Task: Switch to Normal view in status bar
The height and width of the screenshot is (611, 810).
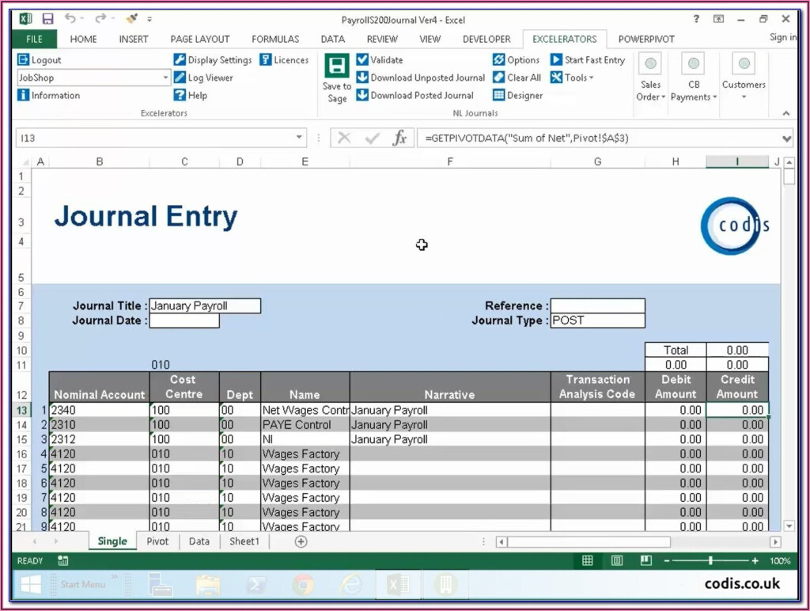Action: pos(588,560)
